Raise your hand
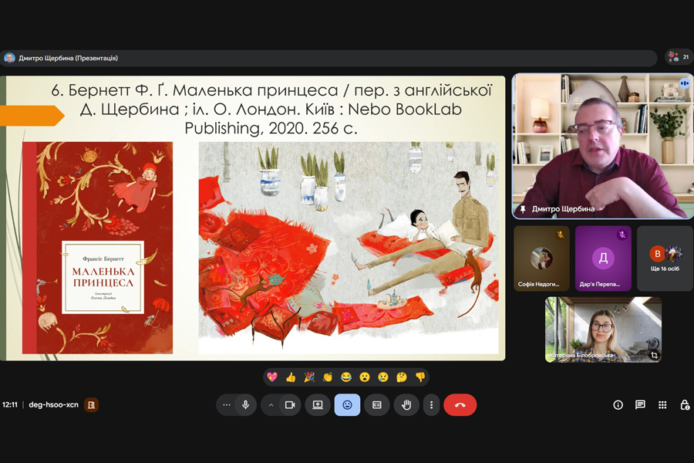 pos(406,404)
